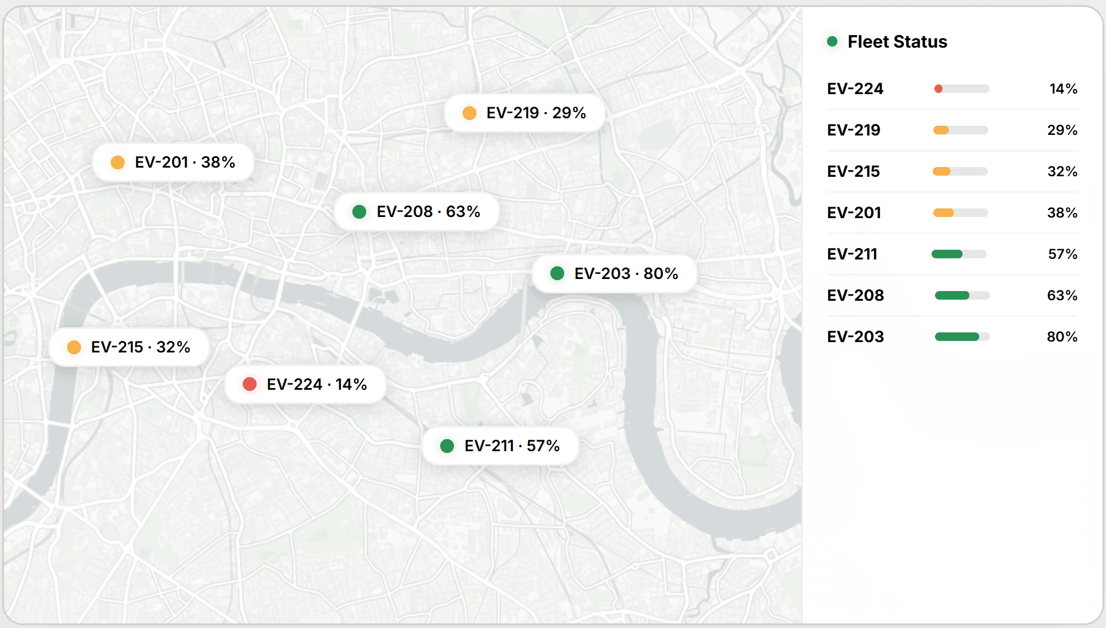Screen dimensions: 1106x628
Task: Click the EV-203 battery level bar
Action: [962, 337]
